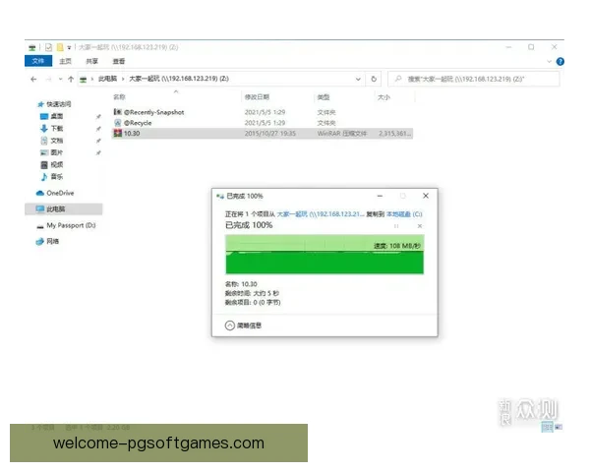
Task: Select the 10.30 WinRAR archive file
Action: pos(263,134)
